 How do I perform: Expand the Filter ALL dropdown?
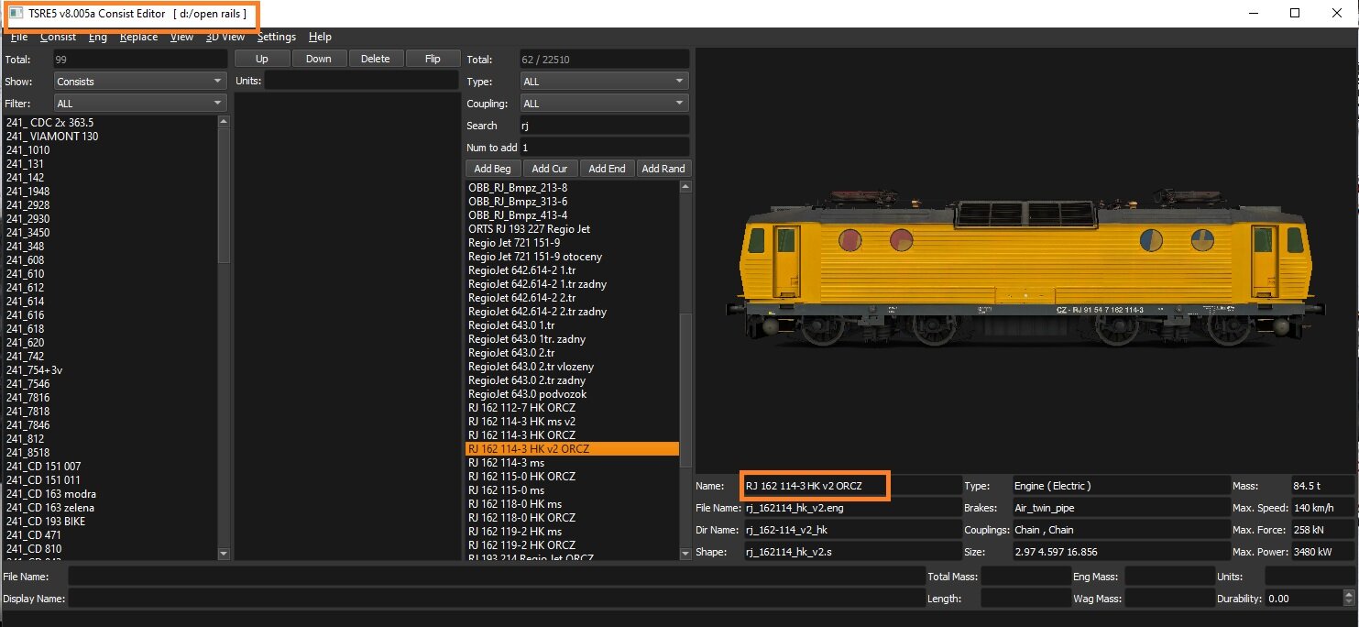pyautogui.click(x=140, y=104)
